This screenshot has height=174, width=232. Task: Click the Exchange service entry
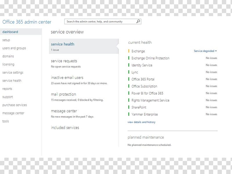click(138, 51)
